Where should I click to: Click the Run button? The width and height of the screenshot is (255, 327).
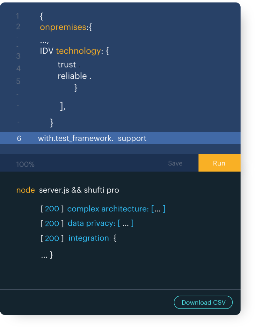point(219,163)
